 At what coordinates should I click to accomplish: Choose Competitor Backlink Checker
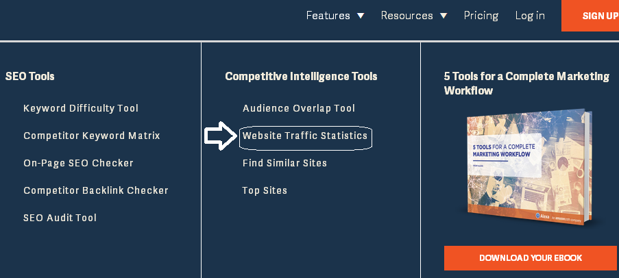point(96,190)
